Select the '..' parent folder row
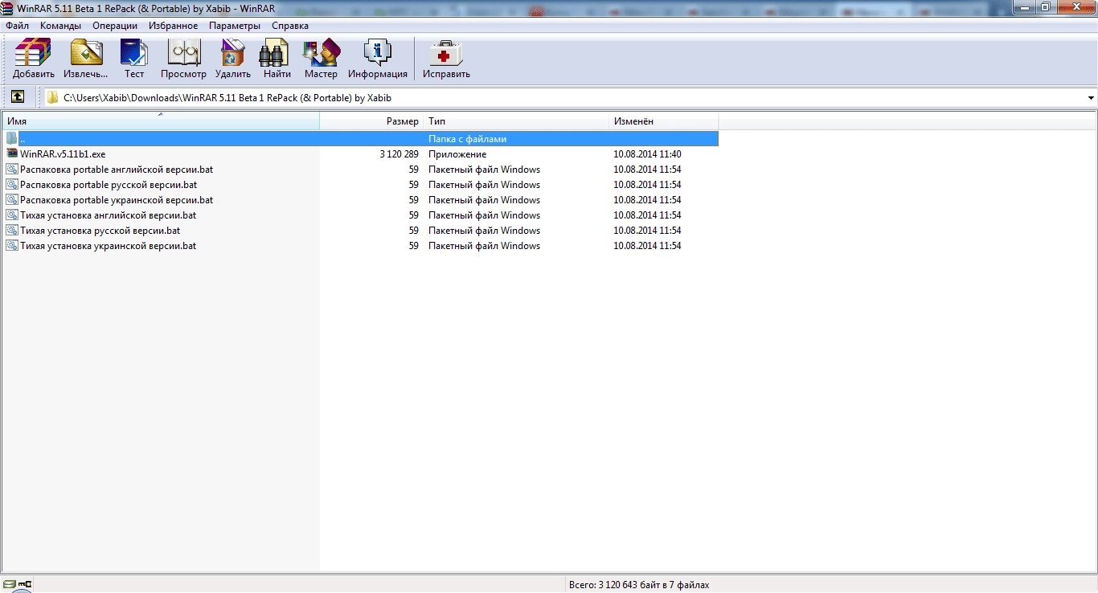This screenshot has height=593, width=1098. pos(360,138)
